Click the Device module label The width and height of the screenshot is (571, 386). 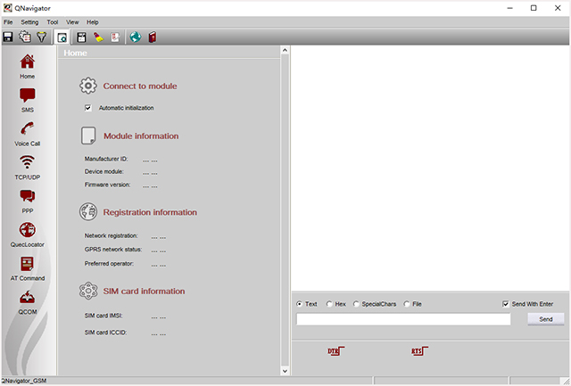[x=103, y=172]
